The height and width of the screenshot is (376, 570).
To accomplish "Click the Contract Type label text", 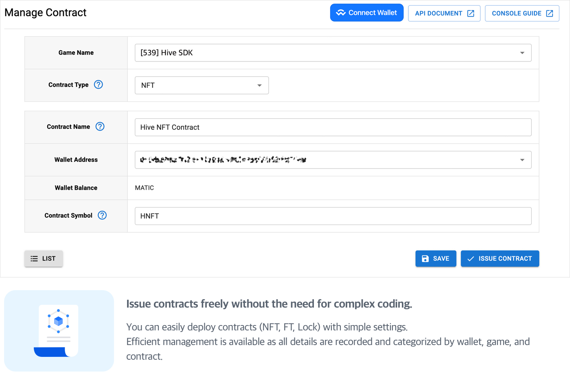I will [x=68, y=85].
